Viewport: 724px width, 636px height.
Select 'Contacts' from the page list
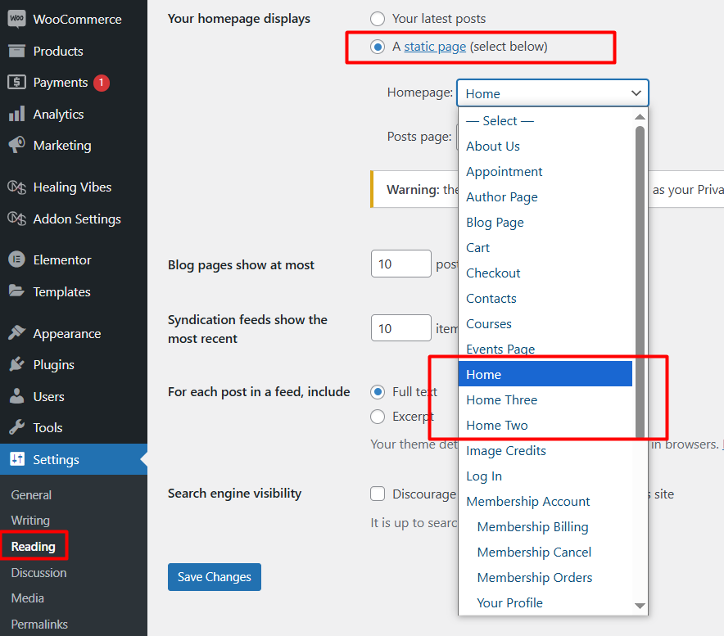(x=545, y=299)
